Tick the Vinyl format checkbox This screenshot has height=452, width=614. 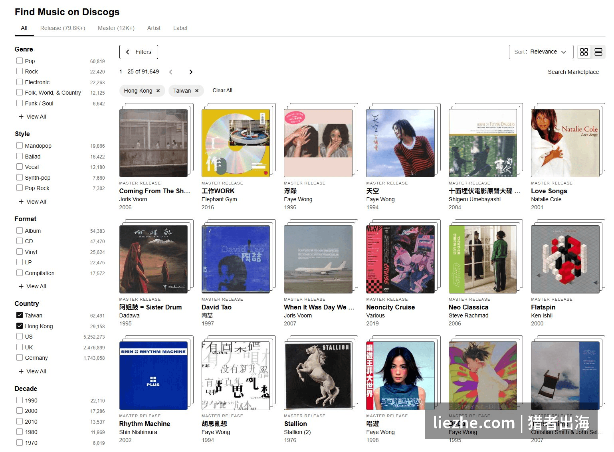(20, 252)
